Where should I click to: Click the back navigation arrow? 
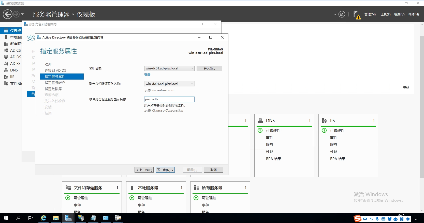[x=8, y=14]
